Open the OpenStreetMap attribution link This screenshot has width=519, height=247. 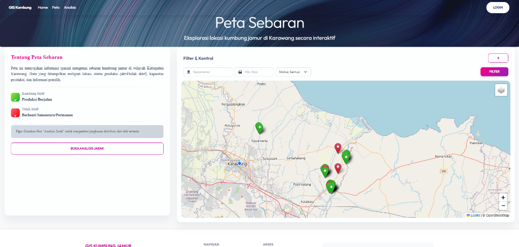point(497,215)
